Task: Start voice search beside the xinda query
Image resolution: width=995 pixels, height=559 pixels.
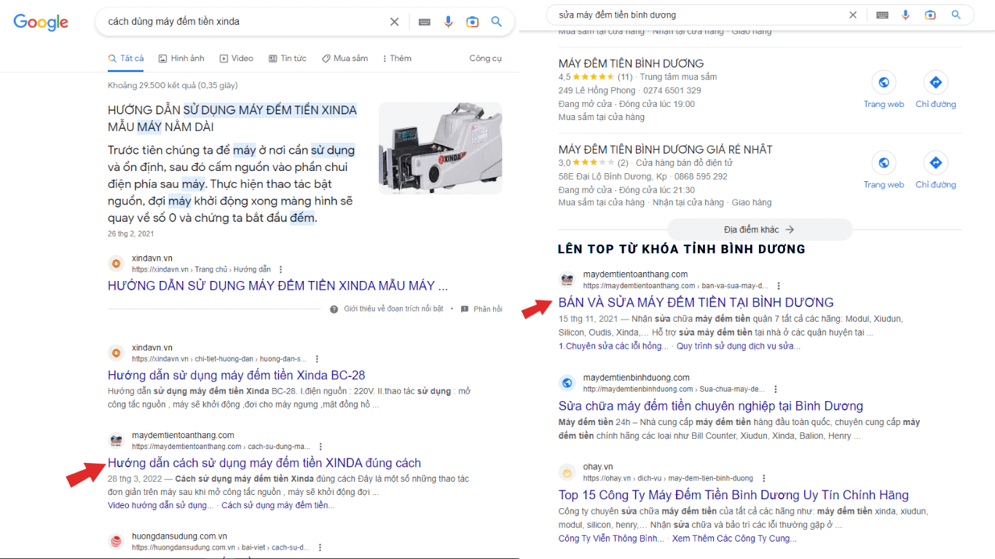Action: [x=449, y=22]
